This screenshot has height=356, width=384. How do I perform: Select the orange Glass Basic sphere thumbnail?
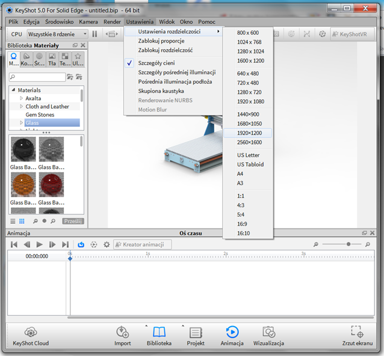(23, 184)
